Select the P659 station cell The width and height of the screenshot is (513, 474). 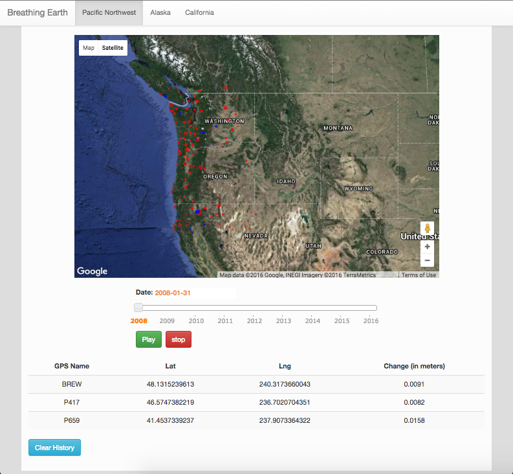[72, 420]
